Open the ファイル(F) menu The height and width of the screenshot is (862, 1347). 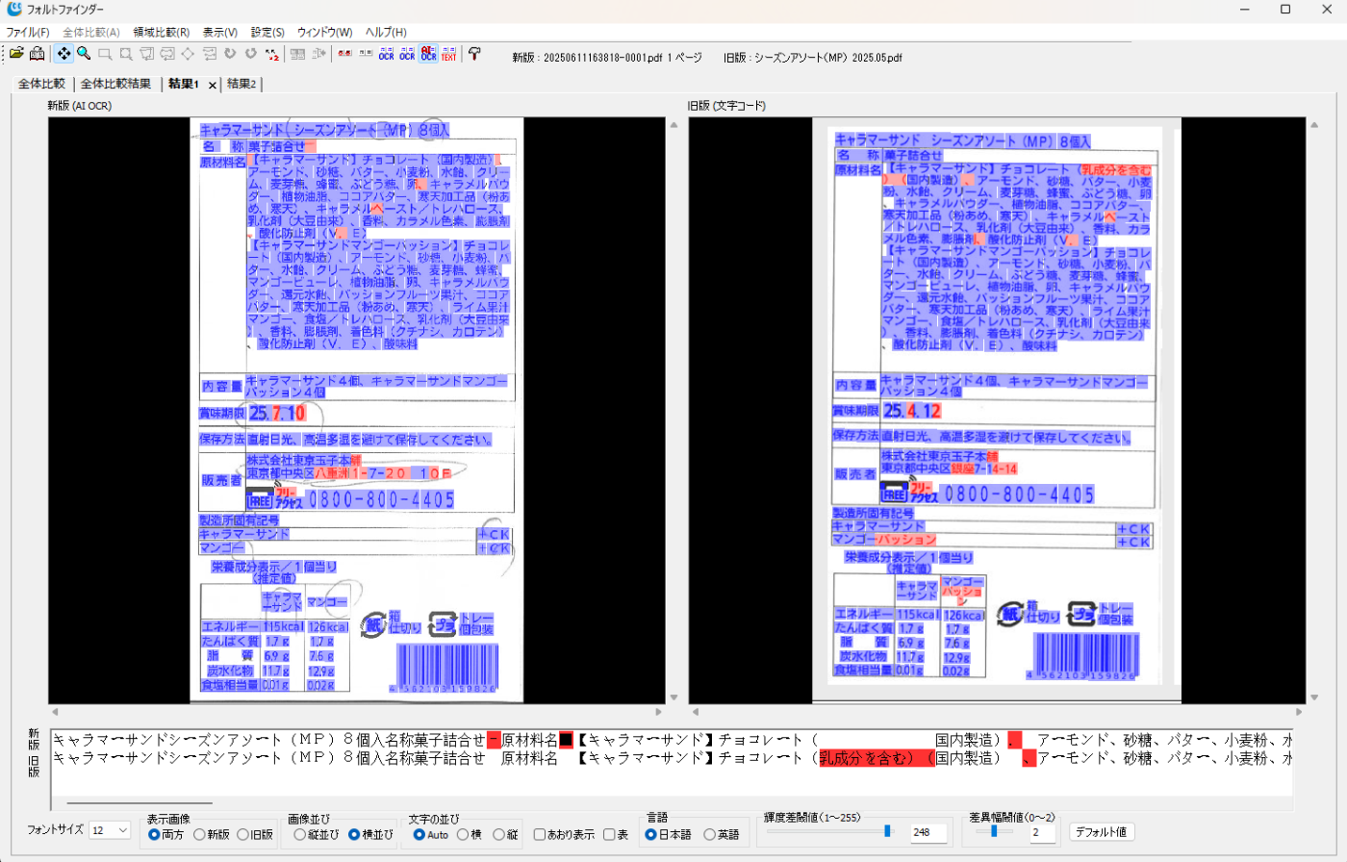click(x=28, y=33)
